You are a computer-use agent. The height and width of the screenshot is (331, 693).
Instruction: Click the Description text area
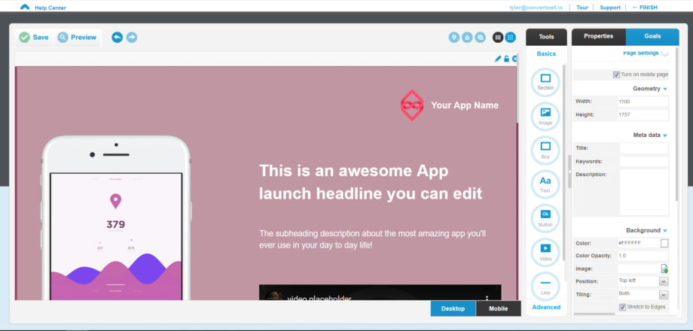(644, 193)
